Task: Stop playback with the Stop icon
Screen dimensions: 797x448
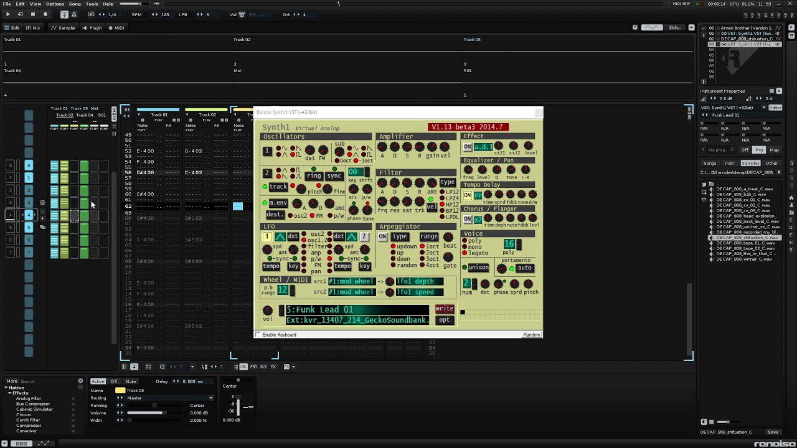Action: coord(32,14)
